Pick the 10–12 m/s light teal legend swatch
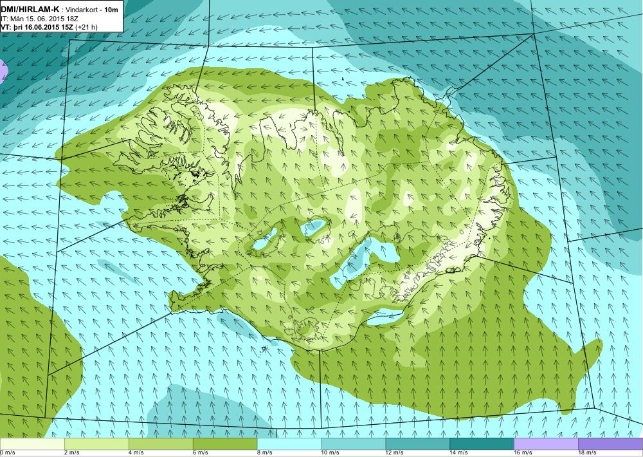 click(x=354, y=444)
